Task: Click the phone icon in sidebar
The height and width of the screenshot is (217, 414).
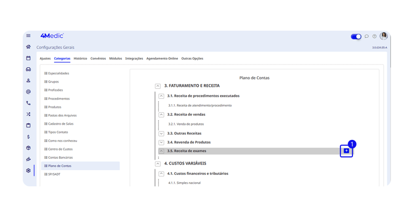Action: coord(28,103)
